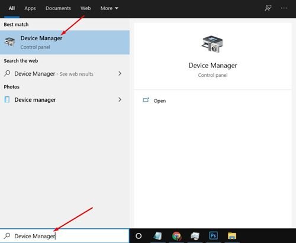Open the Device Manager taskbar app icon

[x=195, y=236]
